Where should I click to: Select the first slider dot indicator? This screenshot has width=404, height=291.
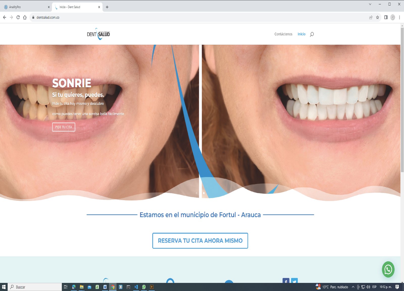197,192
